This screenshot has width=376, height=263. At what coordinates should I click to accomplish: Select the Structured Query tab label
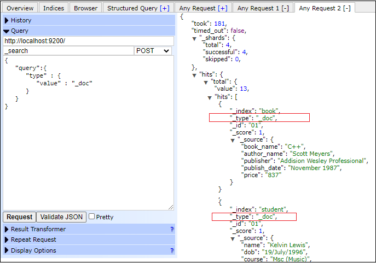pos(132,8)
